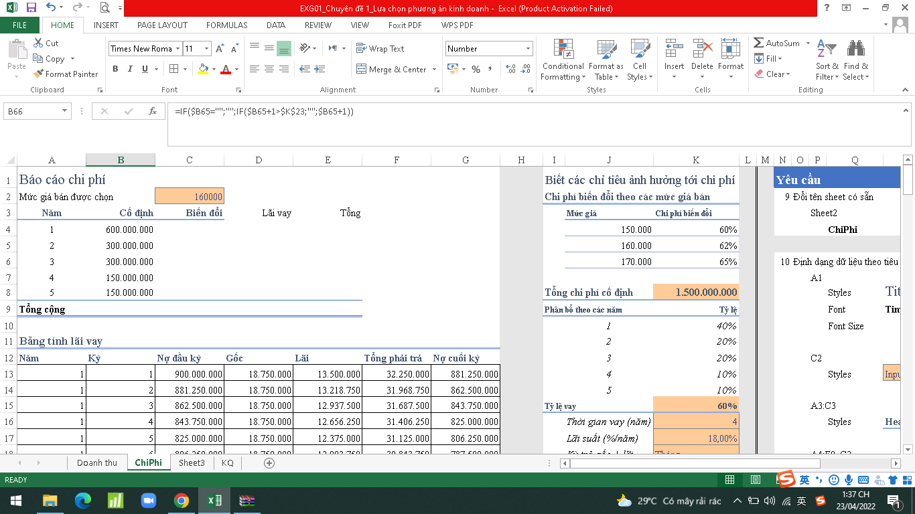Open the FORMULAS ribbon tab

point(226,25)
